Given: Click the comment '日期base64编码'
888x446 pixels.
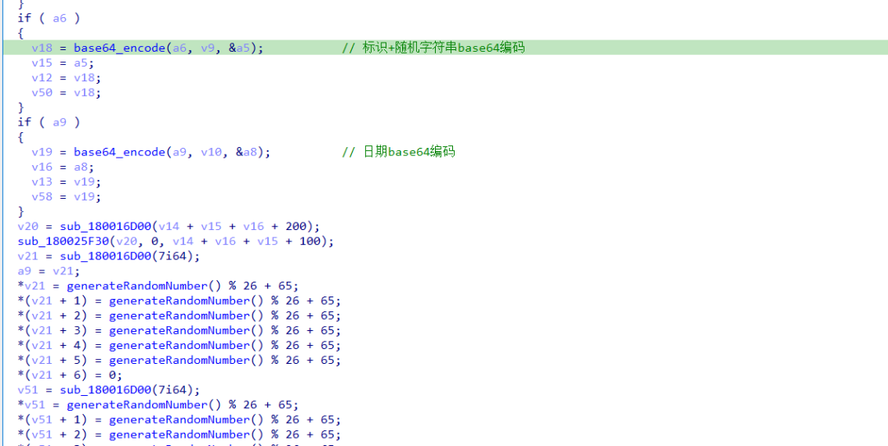Looking at the screenshot, I should [x=399, y=152].
